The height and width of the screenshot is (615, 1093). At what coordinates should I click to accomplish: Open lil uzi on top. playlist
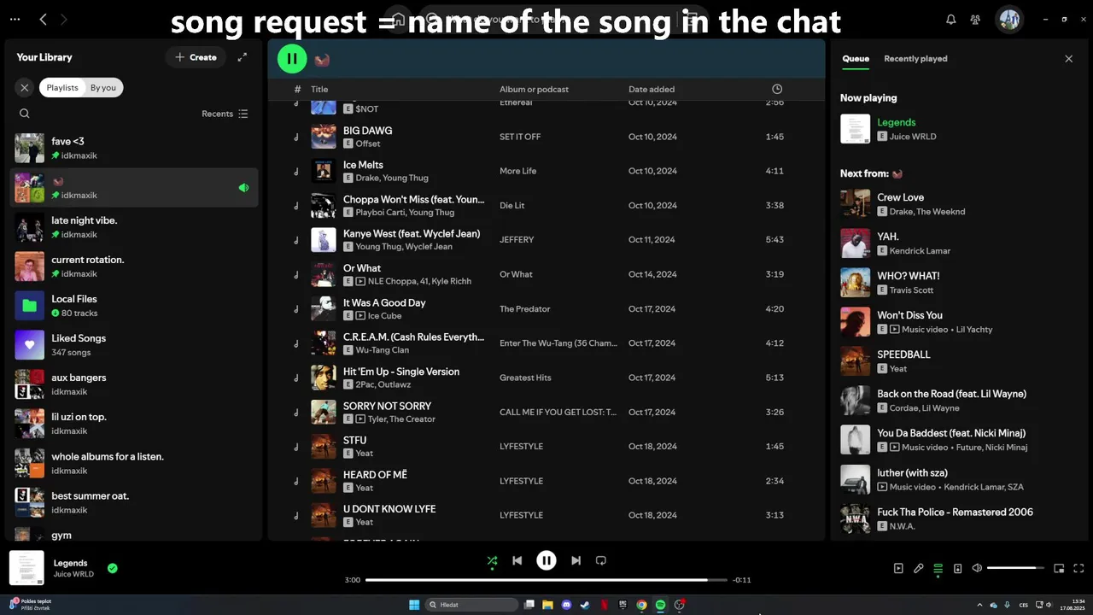(x=134, y=424)
